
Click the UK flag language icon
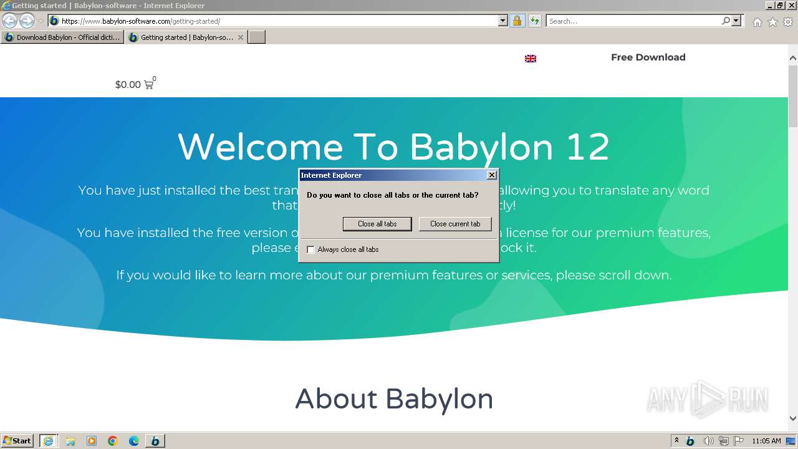coord(531,59)
